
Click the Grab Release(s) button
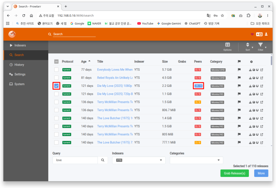pos(235,173)
